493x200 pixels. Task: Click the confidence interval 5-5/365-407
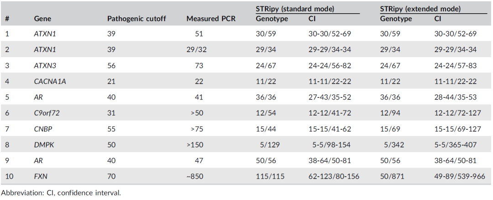click(x=456, y=145)
